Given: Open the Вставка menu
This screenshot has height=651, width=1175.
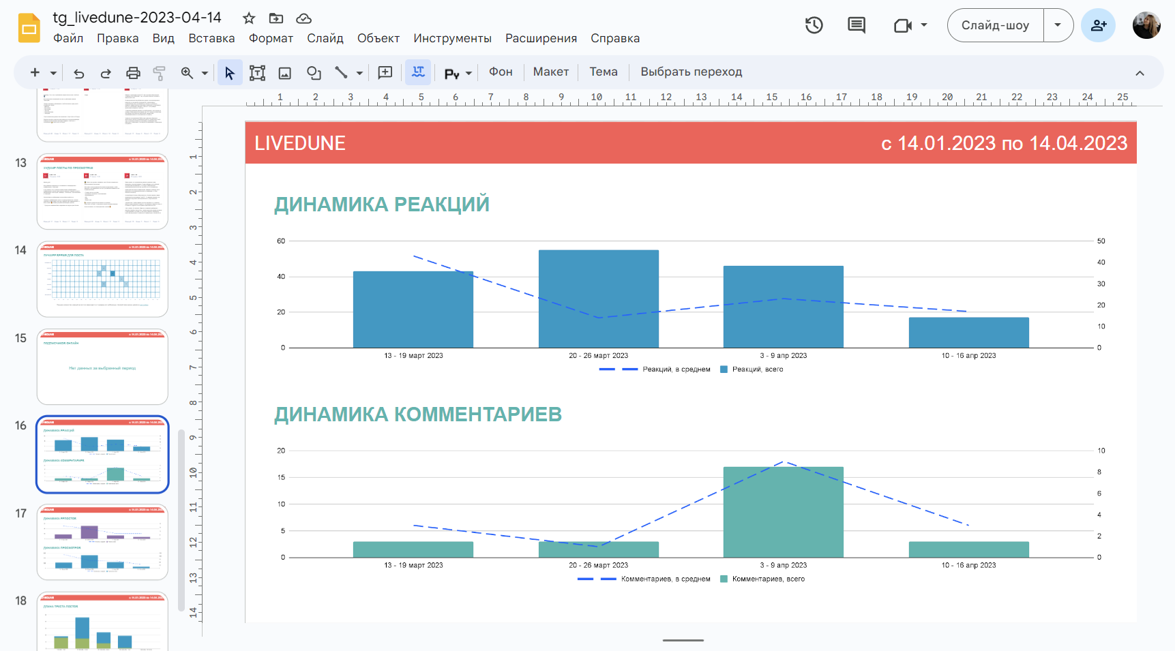Looking at the screenshot, I should pos(211,38).
